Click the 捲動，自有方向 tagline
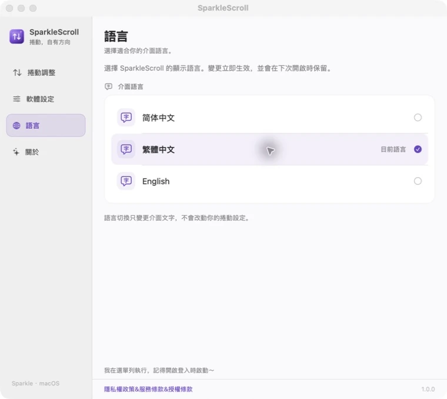447x399 pixels. [x=50, y=42]
